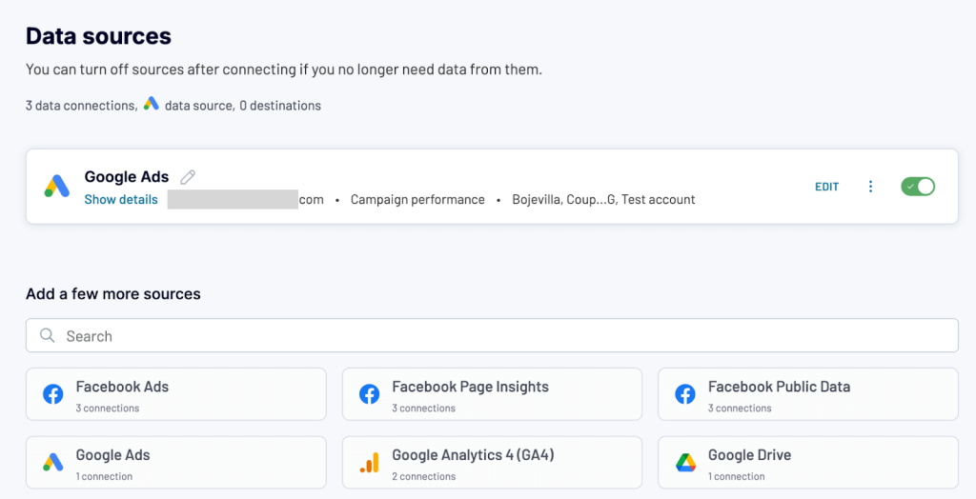Click '3 connections' under Facebook Ads
Image resolution: width=976 pixels, height=499 pixels.
tap(108, 409)
